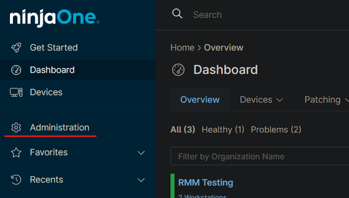Click the magnifying glass search icon
The height and width of the screenshot is (198, 349).
pos(177,14)
